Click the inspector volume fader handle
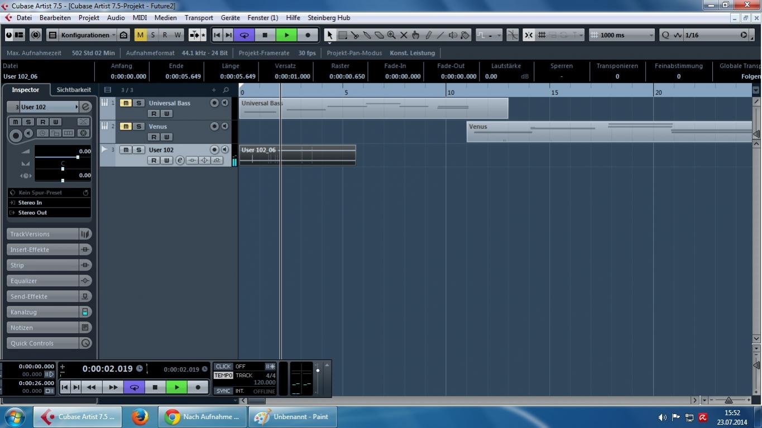Screen dimensions: 762x428 click(78, 157)
